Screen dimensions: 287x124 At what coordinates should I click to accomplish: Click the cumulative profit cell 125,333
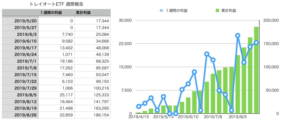pos(92,95)
